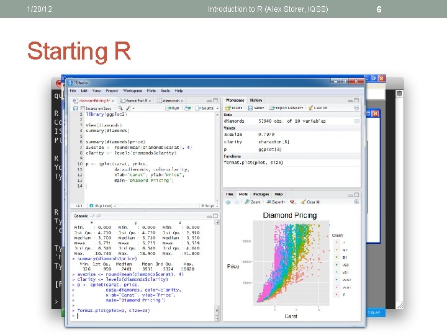
Task: Click the Run button in source editor
Action: (x=172, y=108)
